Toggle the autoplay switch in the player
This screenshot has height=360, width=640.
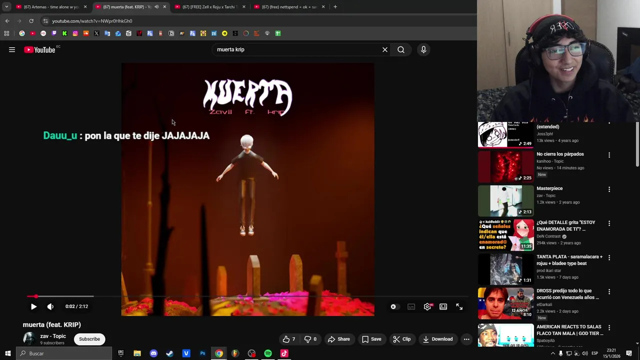pos(394,306)
